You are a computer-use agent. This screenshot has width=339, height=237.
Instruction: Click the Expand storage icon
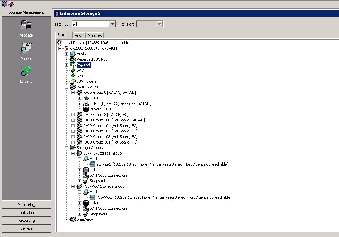pos(26,71)
